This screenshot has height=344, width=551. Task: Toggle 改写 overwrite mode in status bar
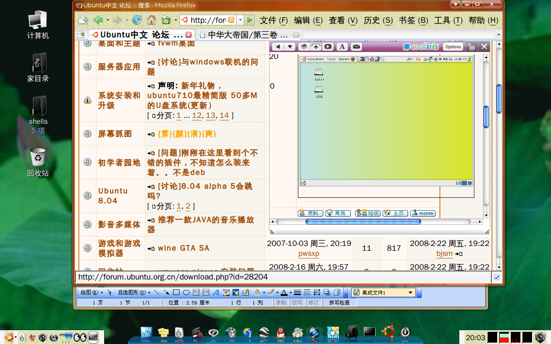coord(297,302)
